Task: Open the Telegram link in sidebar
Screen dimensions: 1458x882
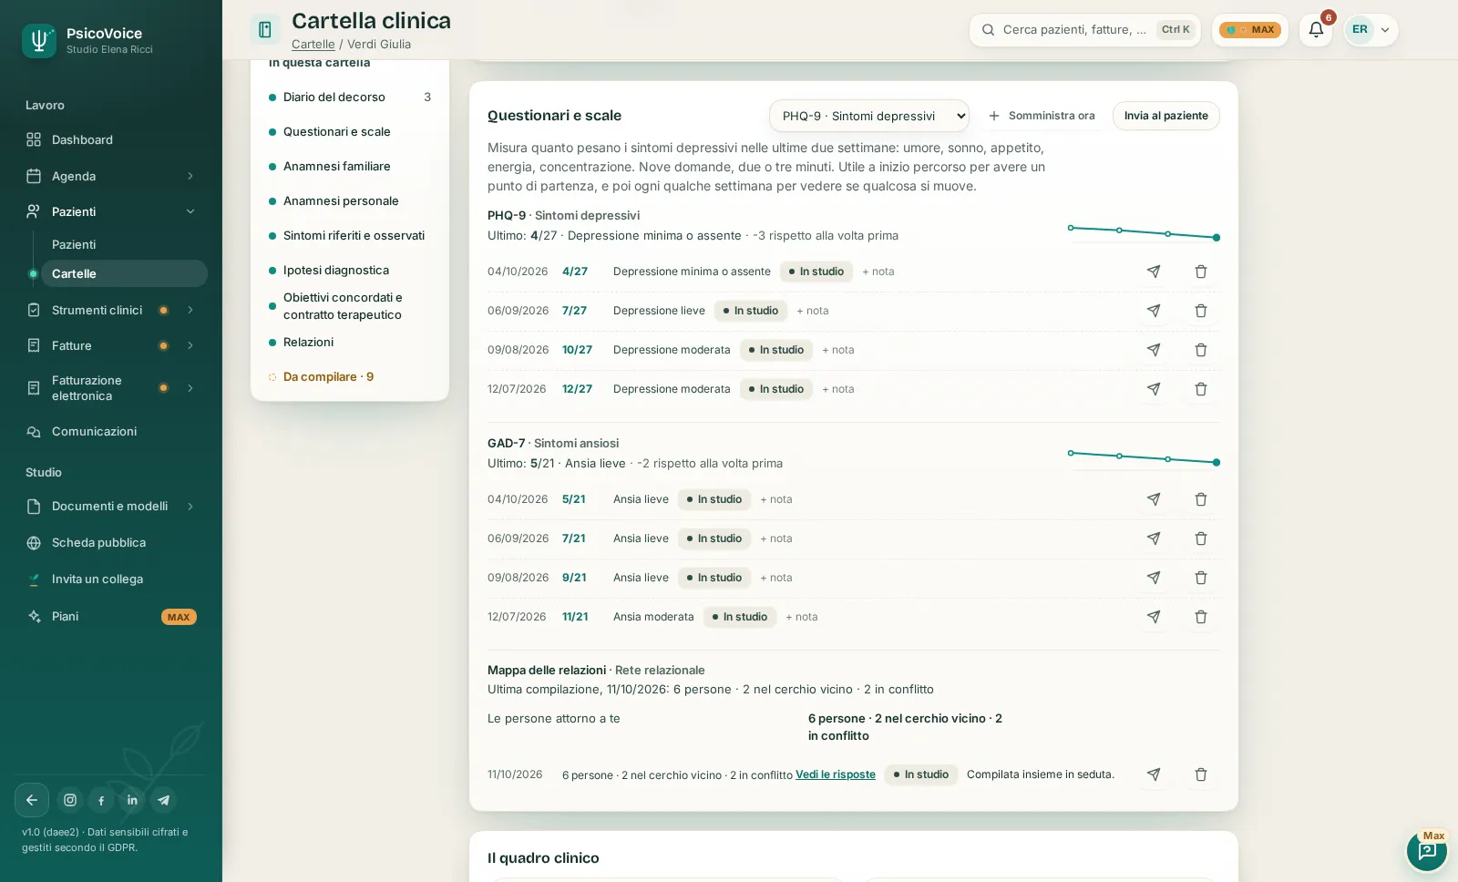Action: point(163,800)
